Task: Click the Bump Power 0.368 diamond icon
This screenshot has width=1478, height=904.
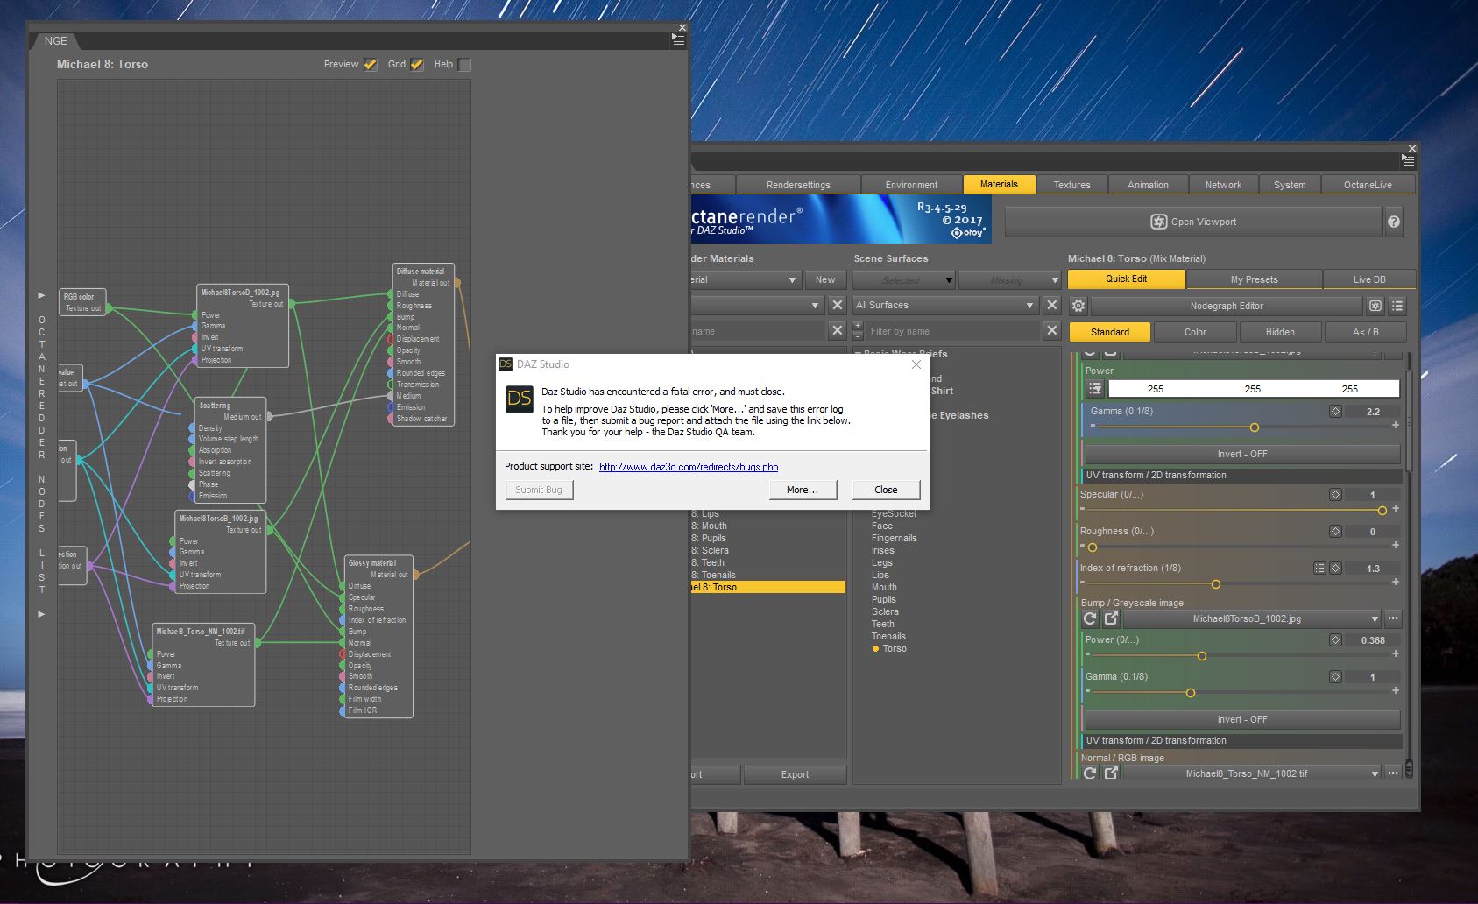Action: click(1335, 639)
